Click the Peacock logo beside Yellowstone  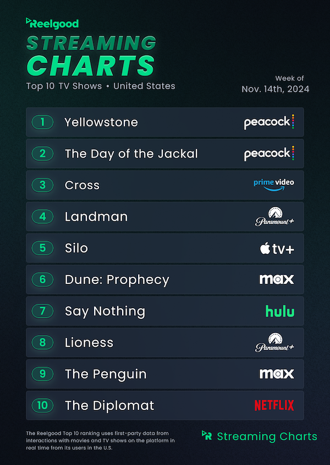269,122
